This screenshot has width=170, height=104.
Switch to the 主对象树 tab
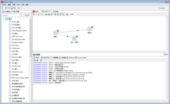[x=6, y=12]
